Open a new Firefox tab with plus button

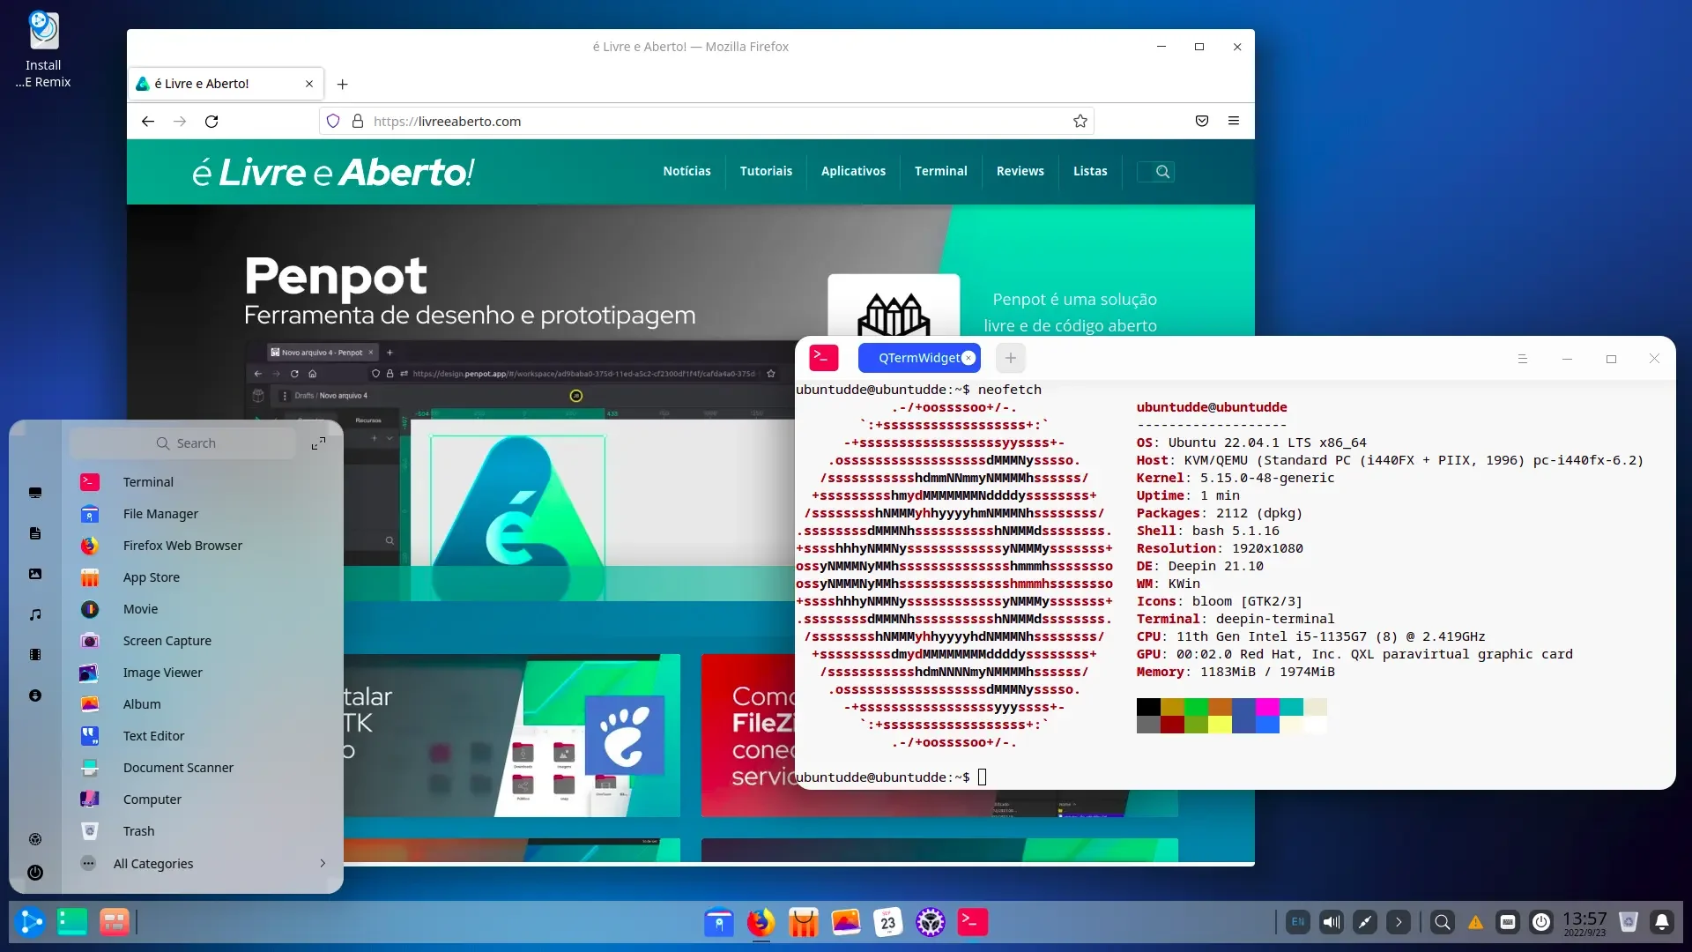[x=343, y=85]
